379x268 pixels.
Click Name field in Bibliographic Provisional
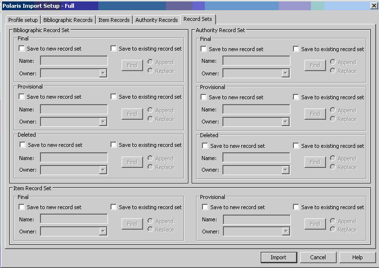(x=74, y=109)
